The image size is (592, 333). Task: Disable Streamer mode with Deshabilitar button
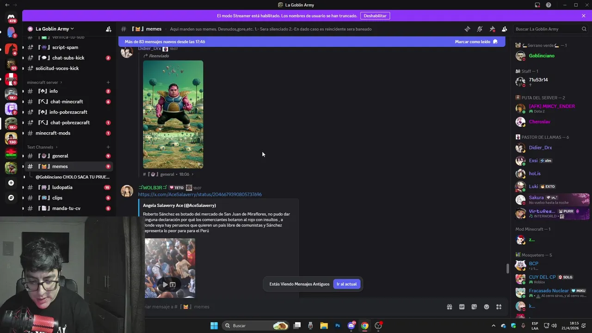pos(375,16)
